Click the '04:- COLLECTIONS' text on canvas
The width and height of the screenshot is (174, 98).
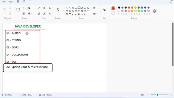coord(17,55)
